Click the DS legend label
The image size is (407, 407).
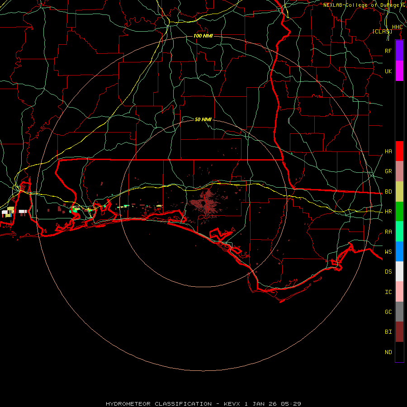[x=388, y=272]
